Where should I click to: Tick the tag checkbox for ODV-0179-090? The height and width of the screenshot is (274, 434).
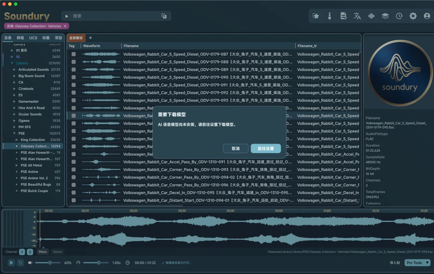pyautogui.click(x=73, y=77)
